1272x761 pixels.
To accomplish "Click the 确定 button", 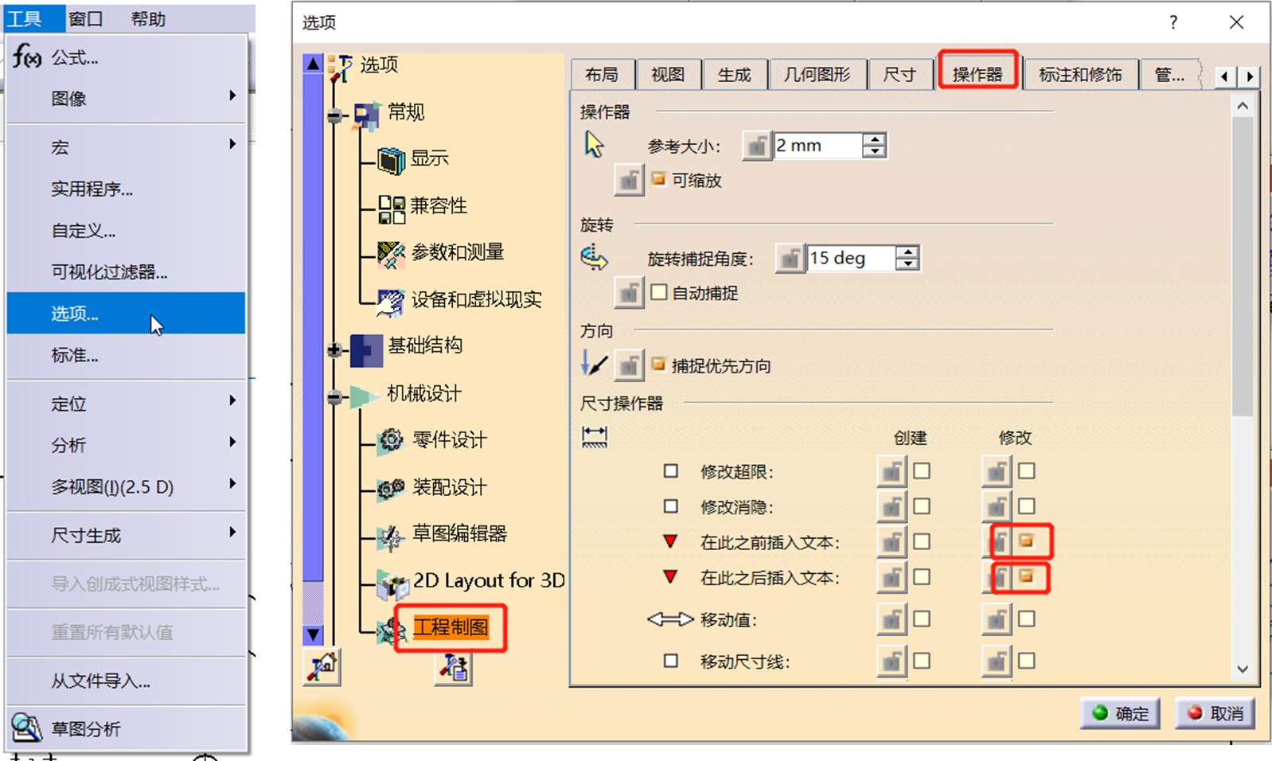I will [1120, 713].
